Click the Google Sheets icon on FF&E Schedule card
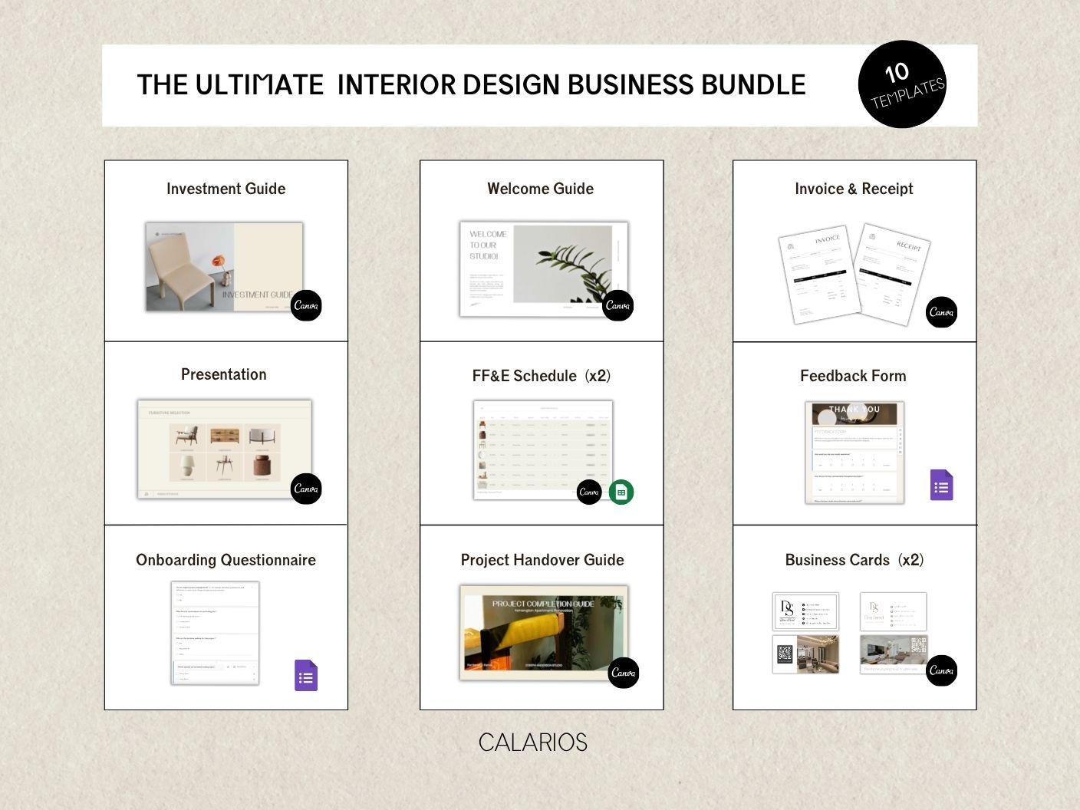 (x=621, y=492)
